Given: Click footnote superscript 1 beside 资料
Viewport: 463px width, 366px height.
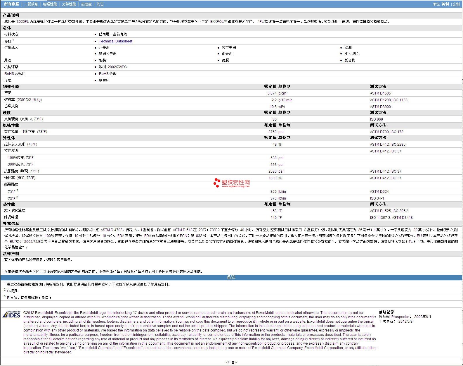Looking at the screenshot, I should (x=13, y=40).
